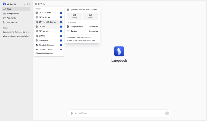Toggle the blue dot for GPT-4o with Canvas
This screenshot has height=121, width=207.
pos(61,22)
